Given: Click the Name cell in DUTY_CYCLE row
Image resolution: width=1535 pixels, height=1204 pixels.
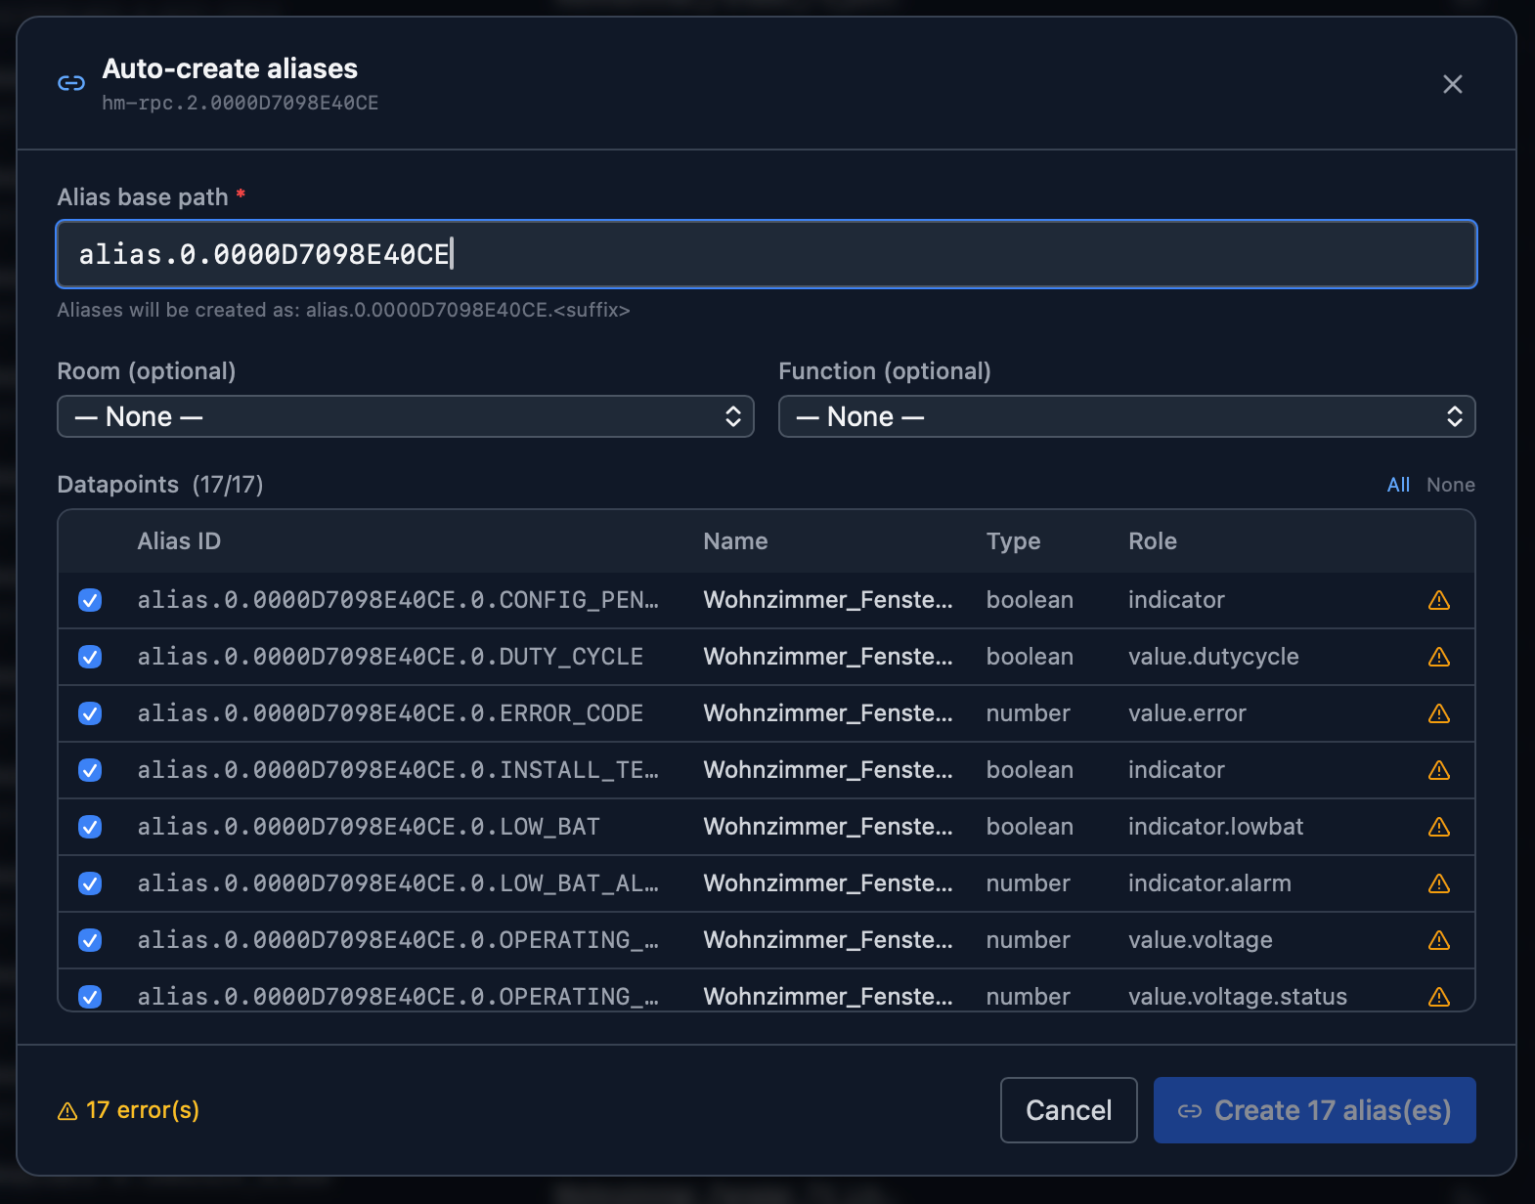Looking at the screenshot, I should 828,657.
